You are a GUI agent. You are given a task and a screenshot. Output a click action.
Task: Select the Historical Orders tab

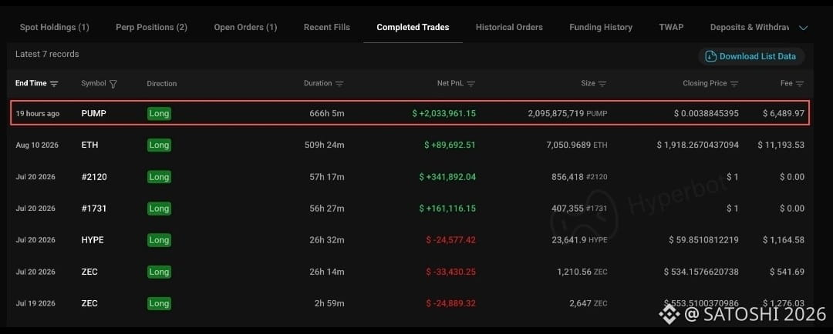pos(509,27)
